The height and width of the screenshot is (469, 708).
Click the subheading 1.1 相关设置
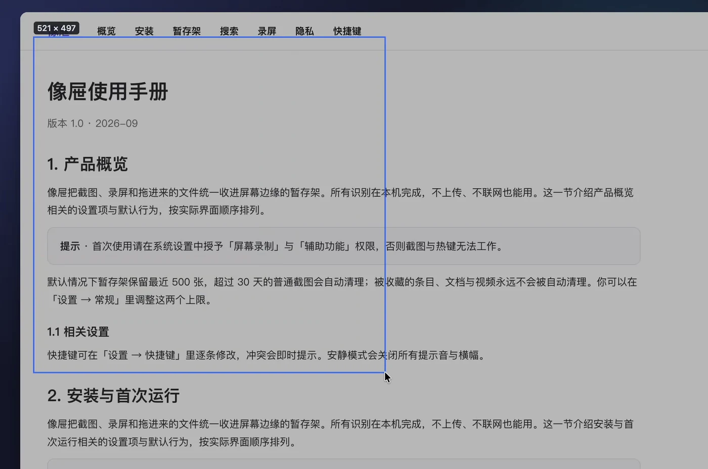pyautogui.click(x=78, y=332)
